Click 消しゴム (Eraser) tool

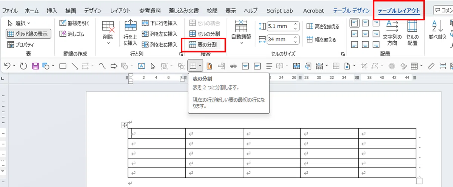[x=72, y=34]
